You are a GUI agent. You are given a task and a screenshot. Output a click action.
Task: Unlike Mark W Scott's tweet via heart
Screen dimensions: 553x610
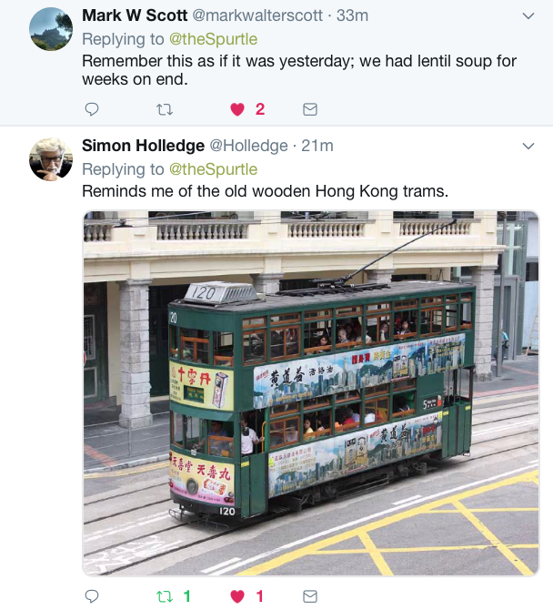point(237,109)
